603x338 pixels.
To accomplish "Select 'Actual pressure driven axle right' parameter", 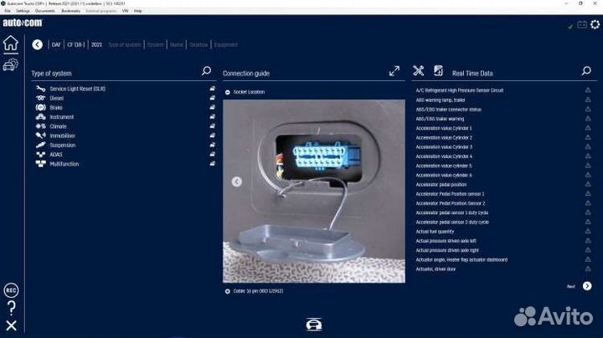I will click(447, 250).
